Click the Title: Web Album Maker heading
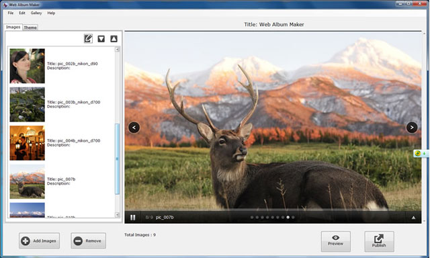This screenshot has height=258, width=430. coord(274,24)
